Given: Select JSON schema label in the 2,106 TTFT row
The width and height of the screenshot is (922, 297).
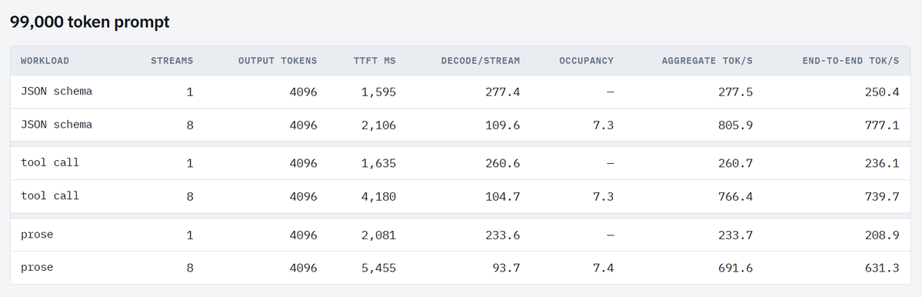Looking at the screenshot, I should [56, 125].
